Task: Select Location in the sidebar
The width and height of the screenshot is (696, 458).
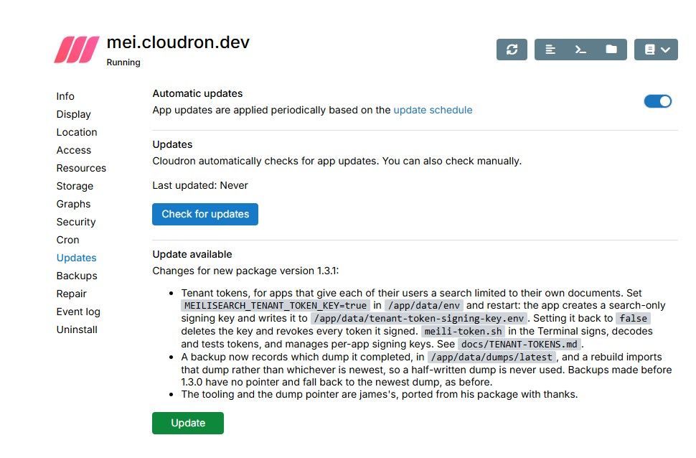Action: pos(77,132)
